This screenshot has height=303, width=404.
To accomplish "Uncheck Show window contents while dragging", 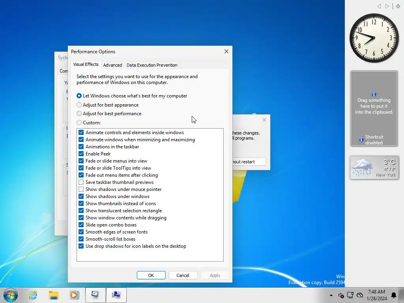I will coord(81,218).
